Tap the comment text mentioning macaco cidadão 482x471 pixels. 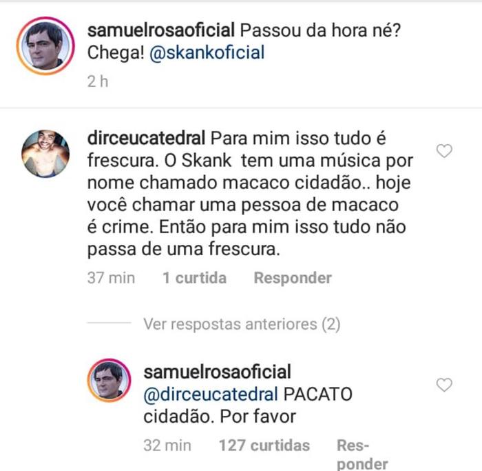(250, 194)
